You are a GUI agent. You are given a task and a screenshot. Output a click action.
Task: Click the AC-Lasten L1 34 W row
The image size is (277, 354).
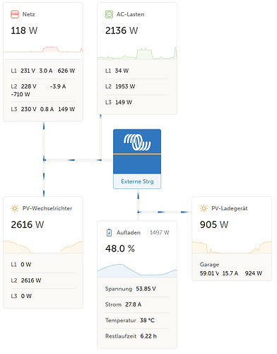pyautogui.click(x=137, y=71)
